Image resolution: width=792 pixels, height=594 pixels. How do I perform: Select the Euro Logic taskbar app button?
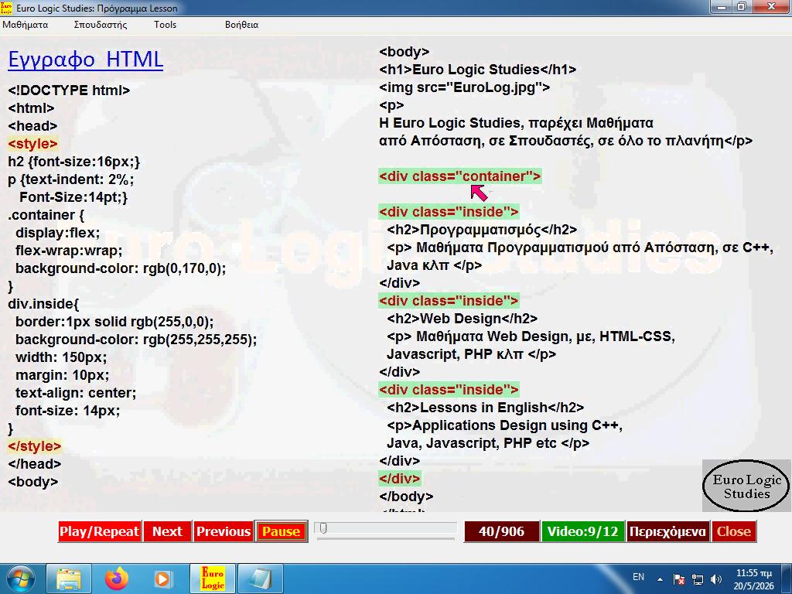(213, 579)
